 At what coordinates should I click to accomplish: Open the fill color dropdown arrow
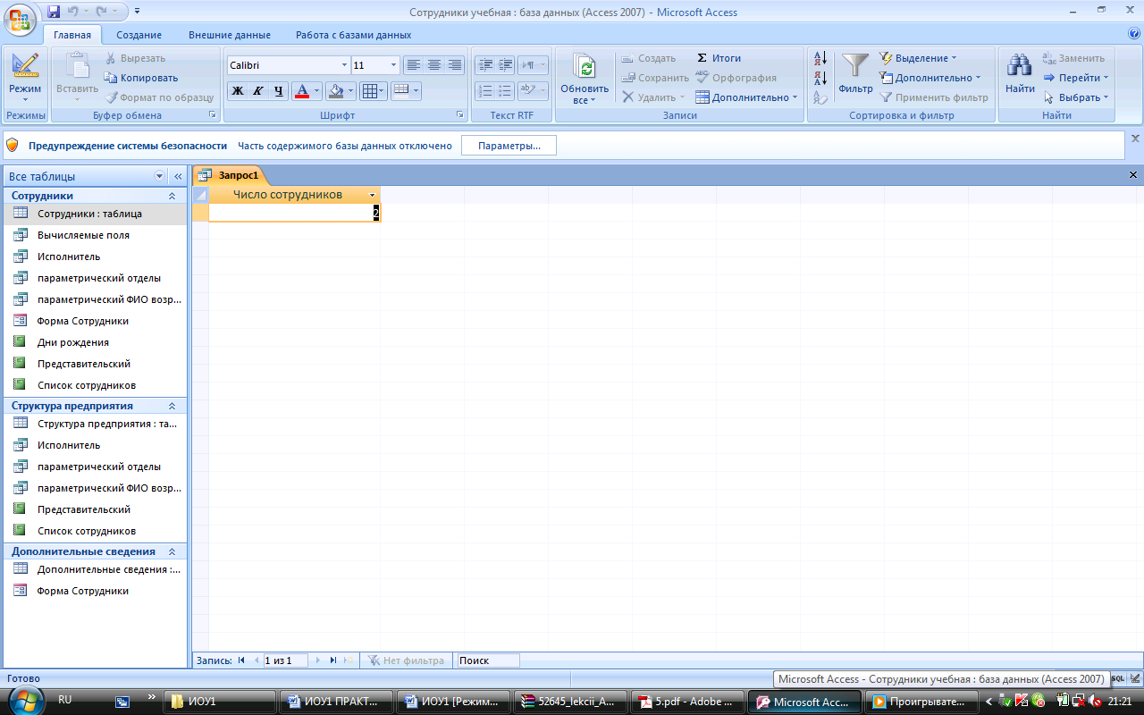click(x=351, y=91)
